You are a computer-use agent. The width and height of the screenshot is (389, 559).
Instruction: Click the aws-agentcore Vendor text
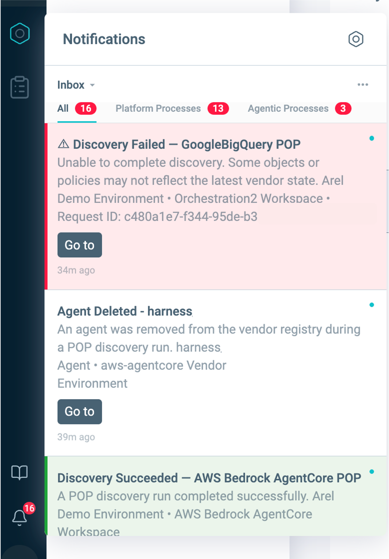click(x=164, y=365)
